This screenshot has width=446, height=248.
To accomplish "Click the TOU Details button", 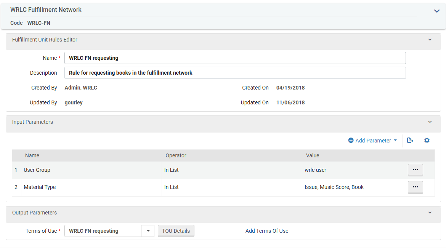I will click(176, 231).
